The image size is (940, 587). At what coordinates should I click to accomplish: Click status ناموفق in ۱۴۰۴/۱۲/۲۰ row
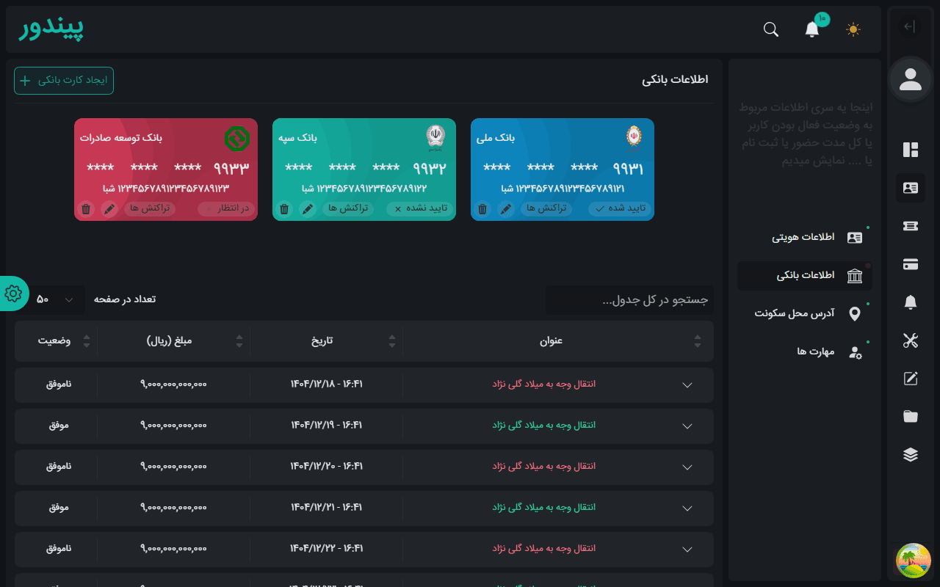(x=59, y=467)
